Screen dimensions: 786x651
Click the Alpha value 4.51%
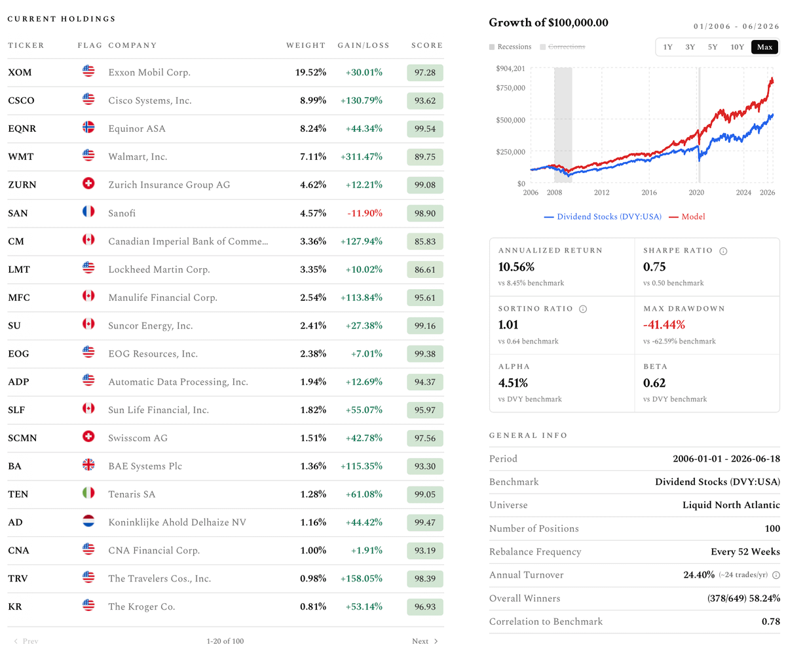[514, 382]
